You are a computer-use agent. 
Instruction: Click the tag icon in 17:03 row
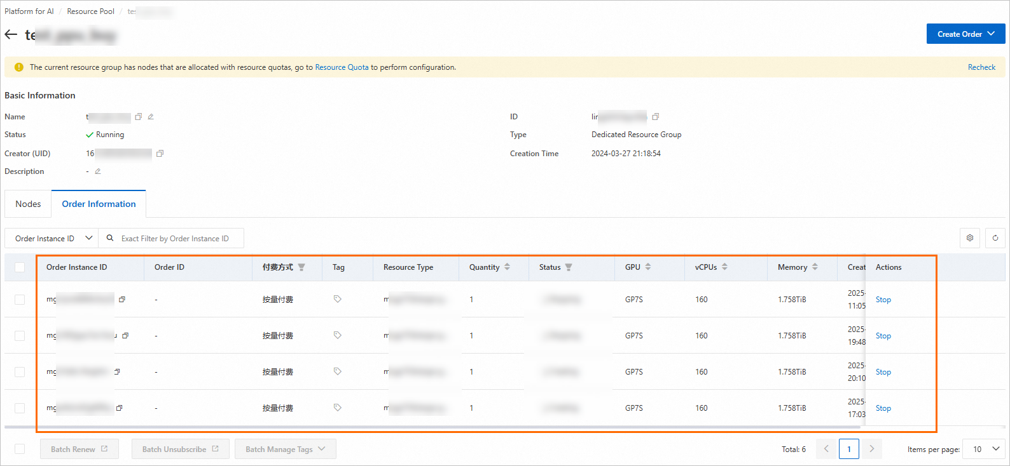click(338, 408)
